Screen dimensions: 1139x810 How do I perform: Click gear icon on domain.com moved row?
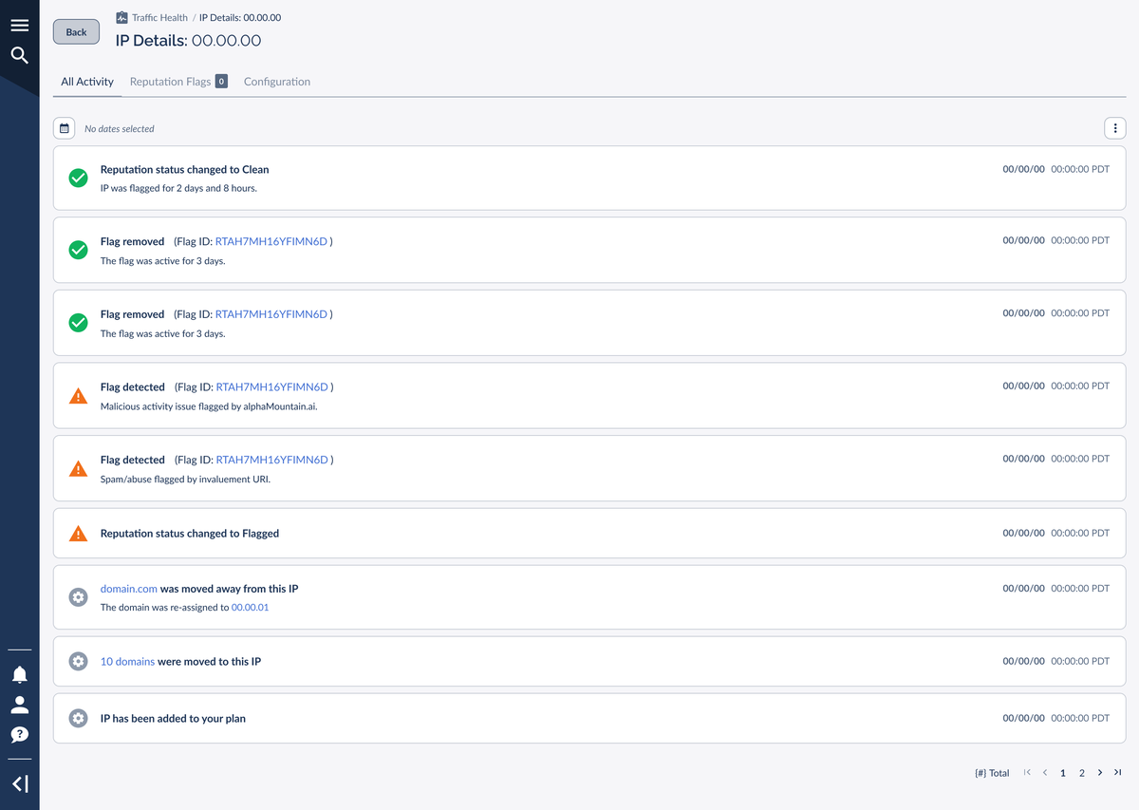[x=79, y=597]
